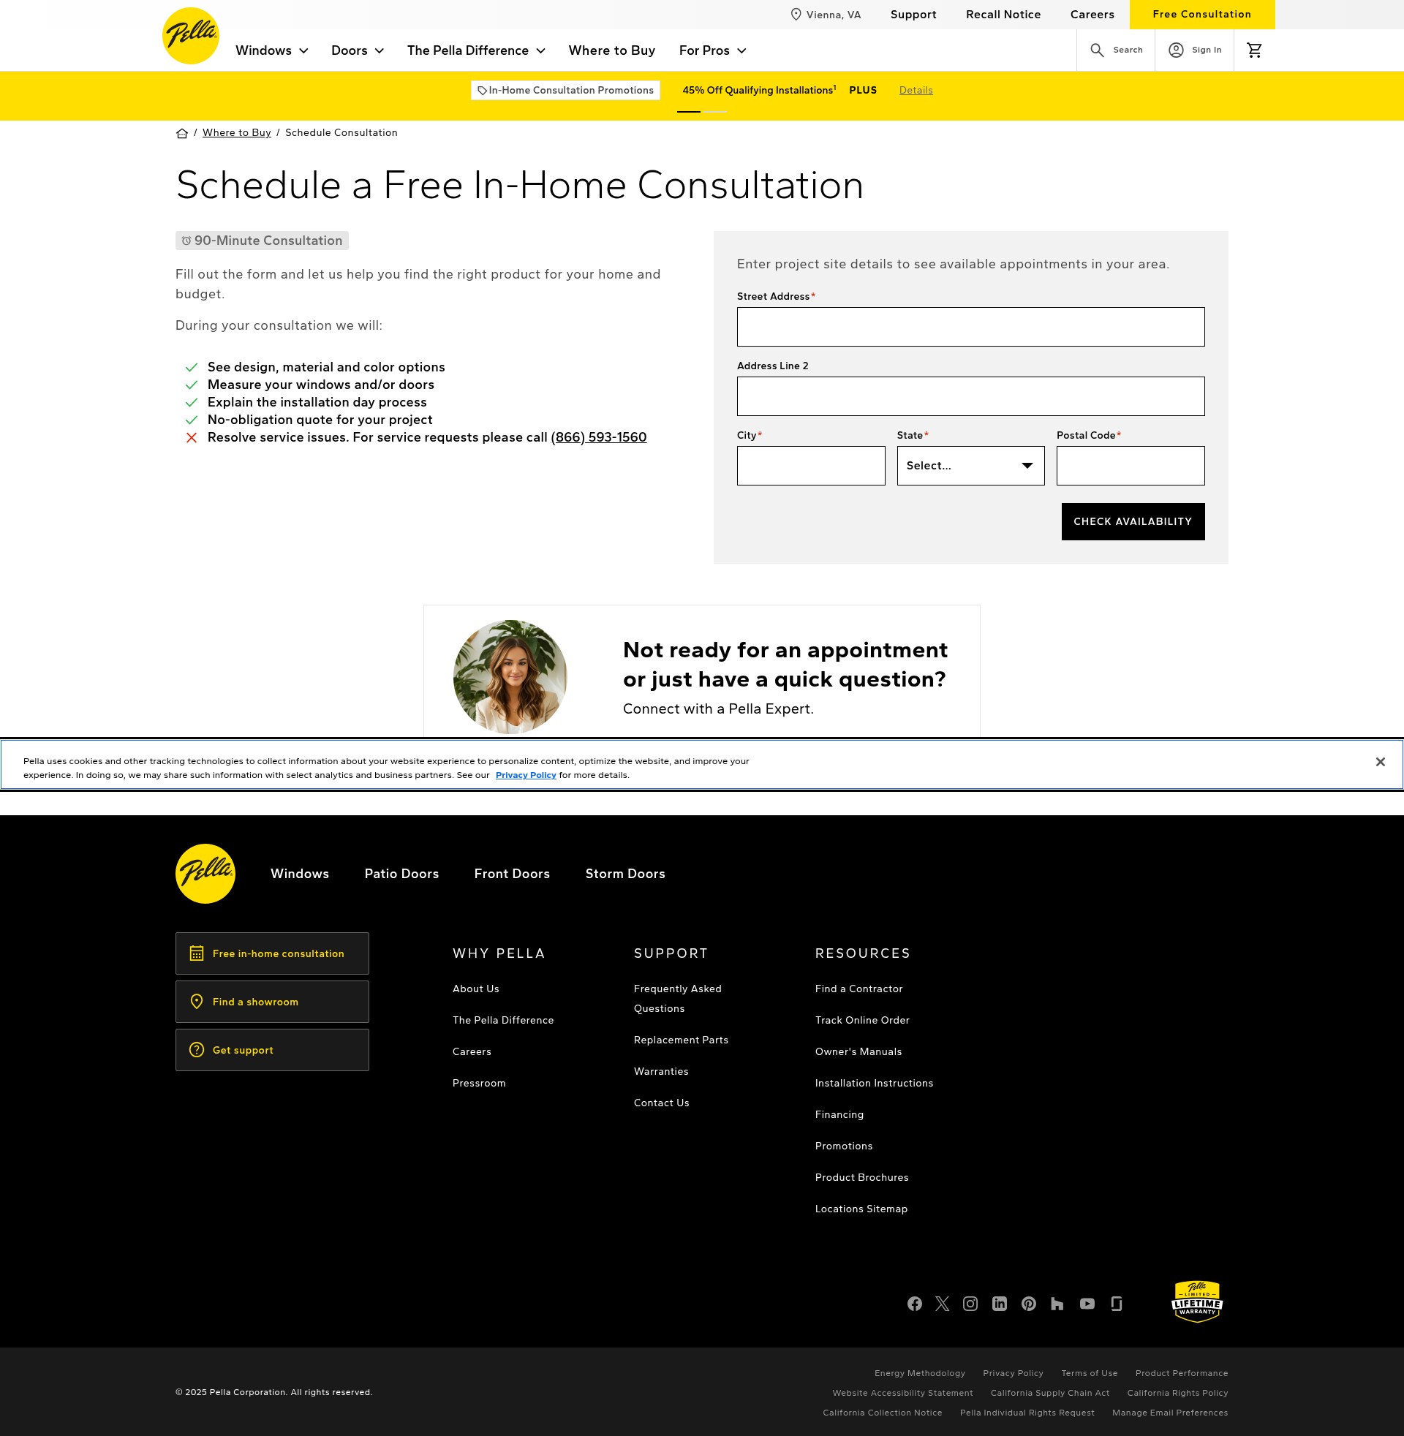Open Pella's Instagram icon

[x=970, y=1304]
